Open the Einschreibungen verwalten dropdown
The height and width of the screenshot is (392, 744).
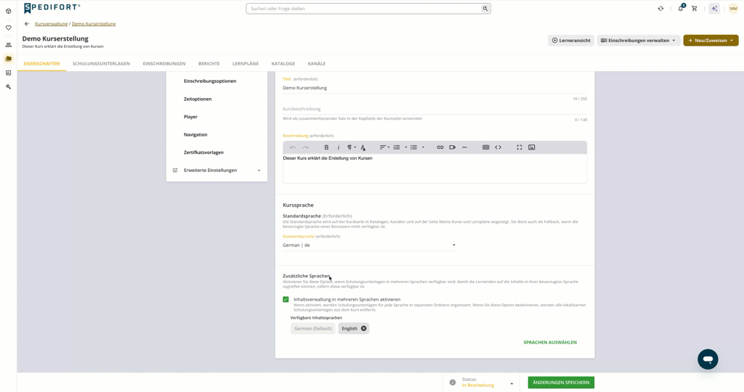click(638, 41)
